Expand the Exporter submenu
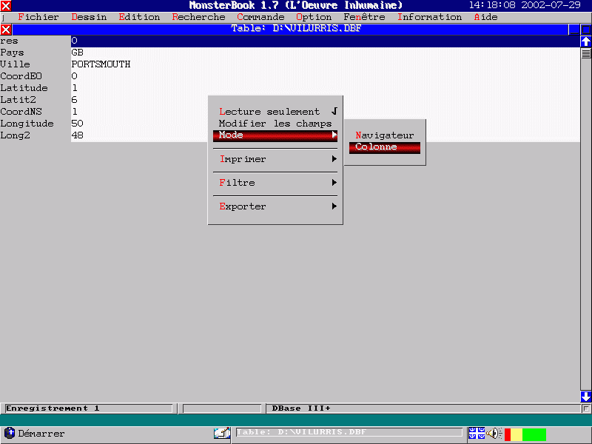Screen dimensions: 592x444 (x=275, y=206)
